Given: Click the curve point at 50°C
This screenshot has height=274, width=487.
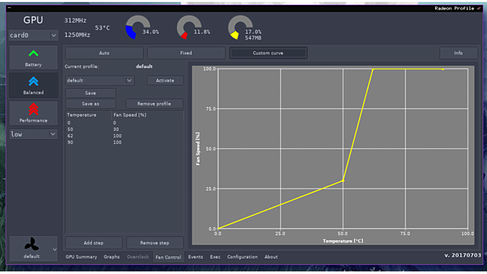Looking at the screenshot, I should (343, 181).
